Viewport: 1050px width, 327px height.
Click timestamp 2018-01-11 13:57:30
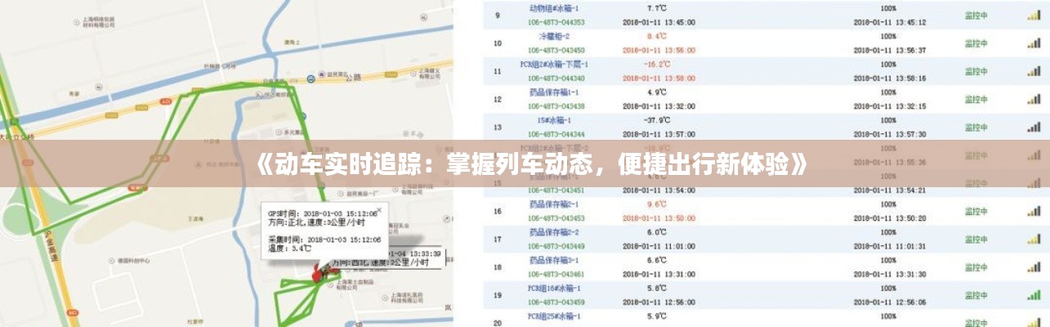click(x=889, y=133)
